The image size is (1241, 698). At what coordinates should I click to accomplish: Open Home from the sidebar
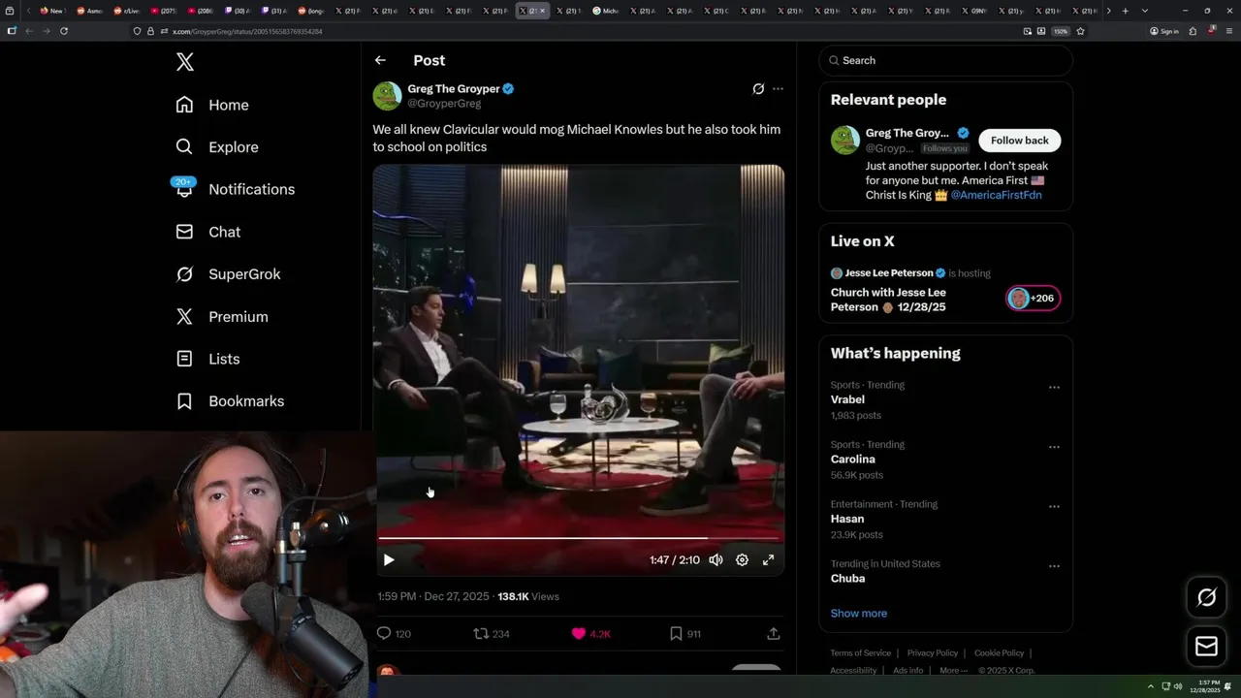[212, 105]
